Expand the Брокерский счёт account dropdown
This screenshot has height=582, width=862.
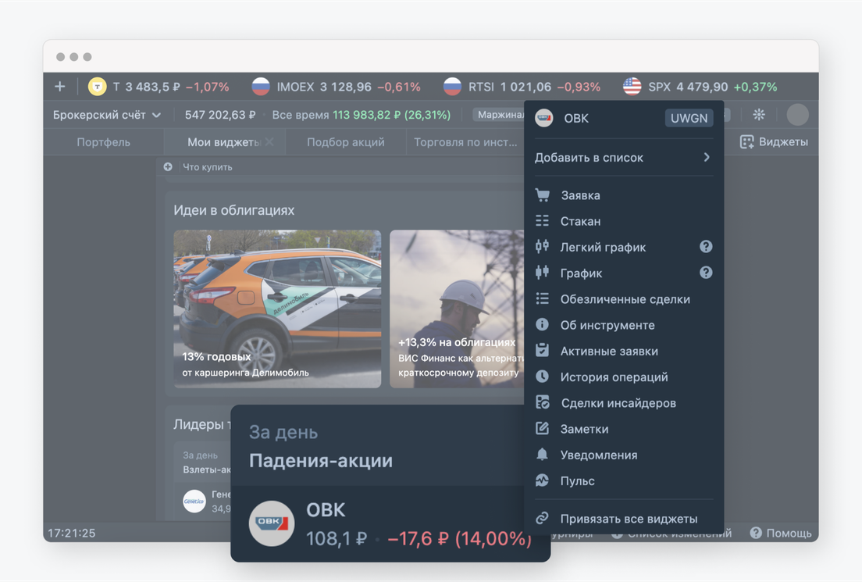point(107,114)
